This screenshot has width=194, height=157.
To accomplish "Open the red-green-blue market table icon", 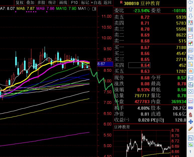I will 190,29.
